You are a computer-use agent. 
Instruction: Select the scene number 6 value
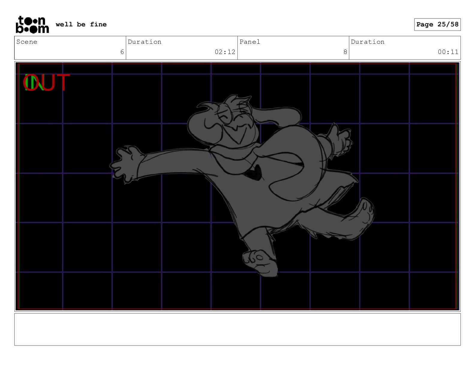click(x=122, y=52)
